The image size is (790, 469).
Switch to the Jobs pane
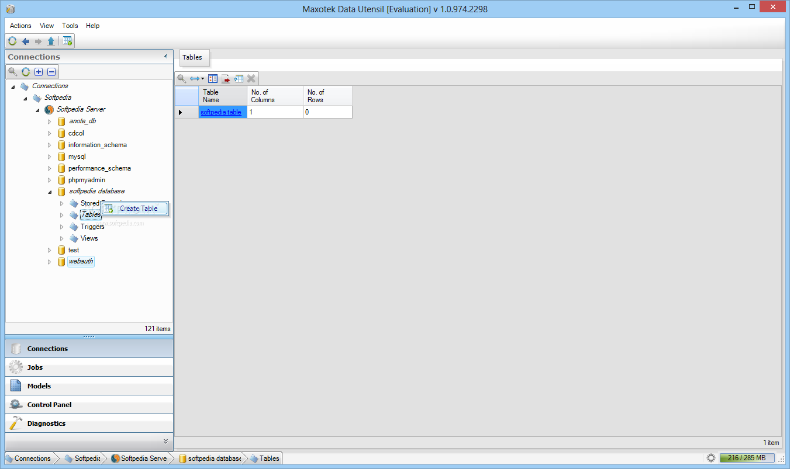click(89, 367)
